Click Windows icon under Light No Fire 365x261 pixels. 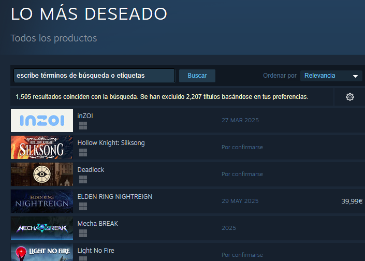pos(83,259)
